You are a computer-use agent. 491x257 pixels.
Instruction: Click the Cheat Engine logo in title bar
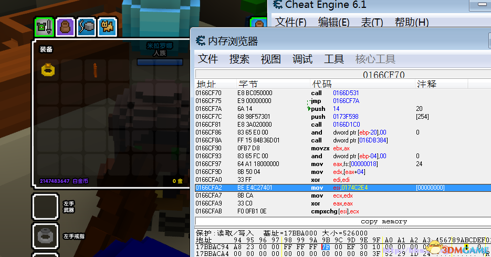click(x=278, y=4)
